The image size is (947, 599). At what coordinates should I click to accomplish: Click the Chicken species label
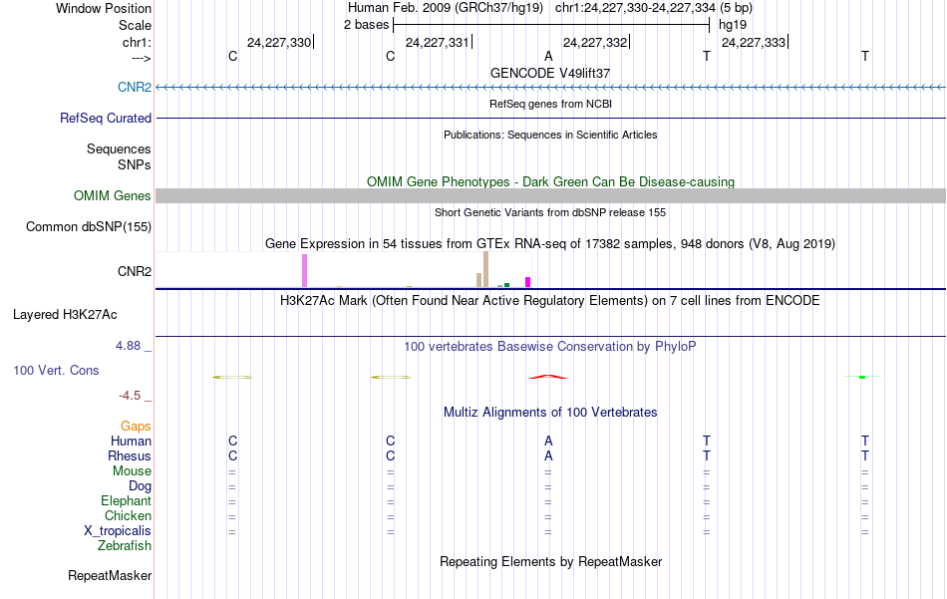128,515
